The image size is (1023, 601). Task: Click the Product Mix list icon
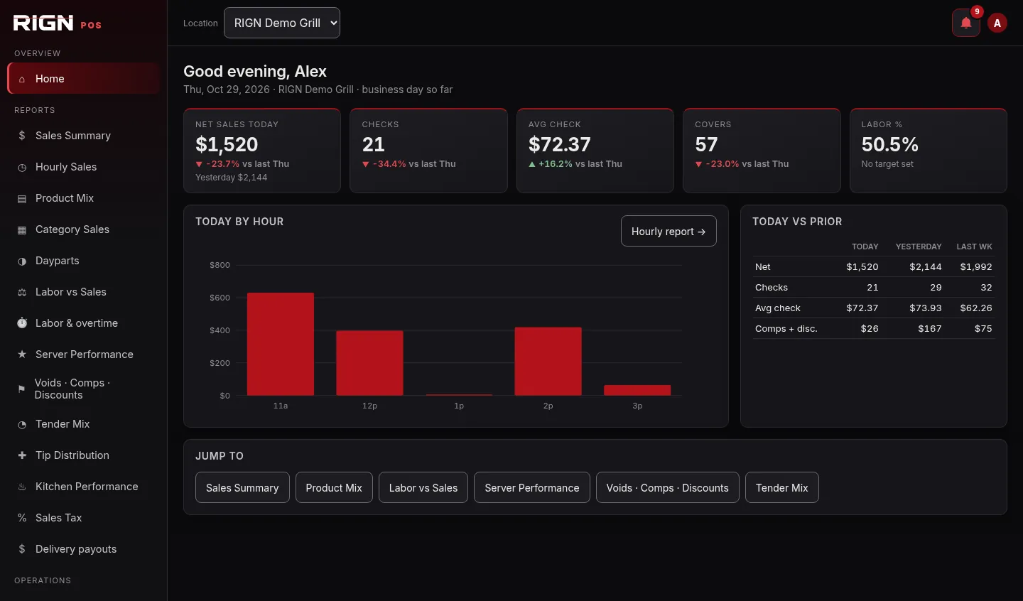click(22, 198)
